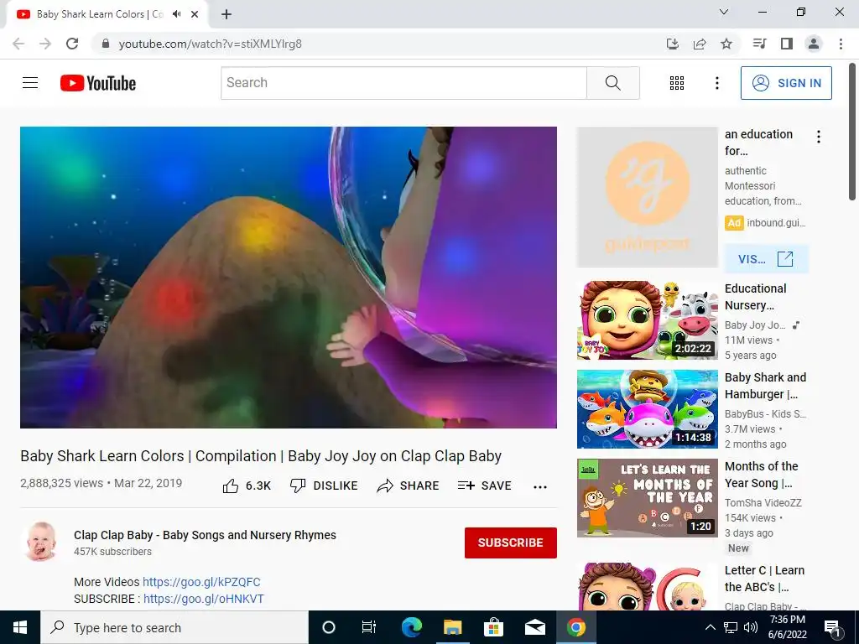Click taskbar Type here to search box
The width and height of the screenshot is (859, 644).
[174, 627]
